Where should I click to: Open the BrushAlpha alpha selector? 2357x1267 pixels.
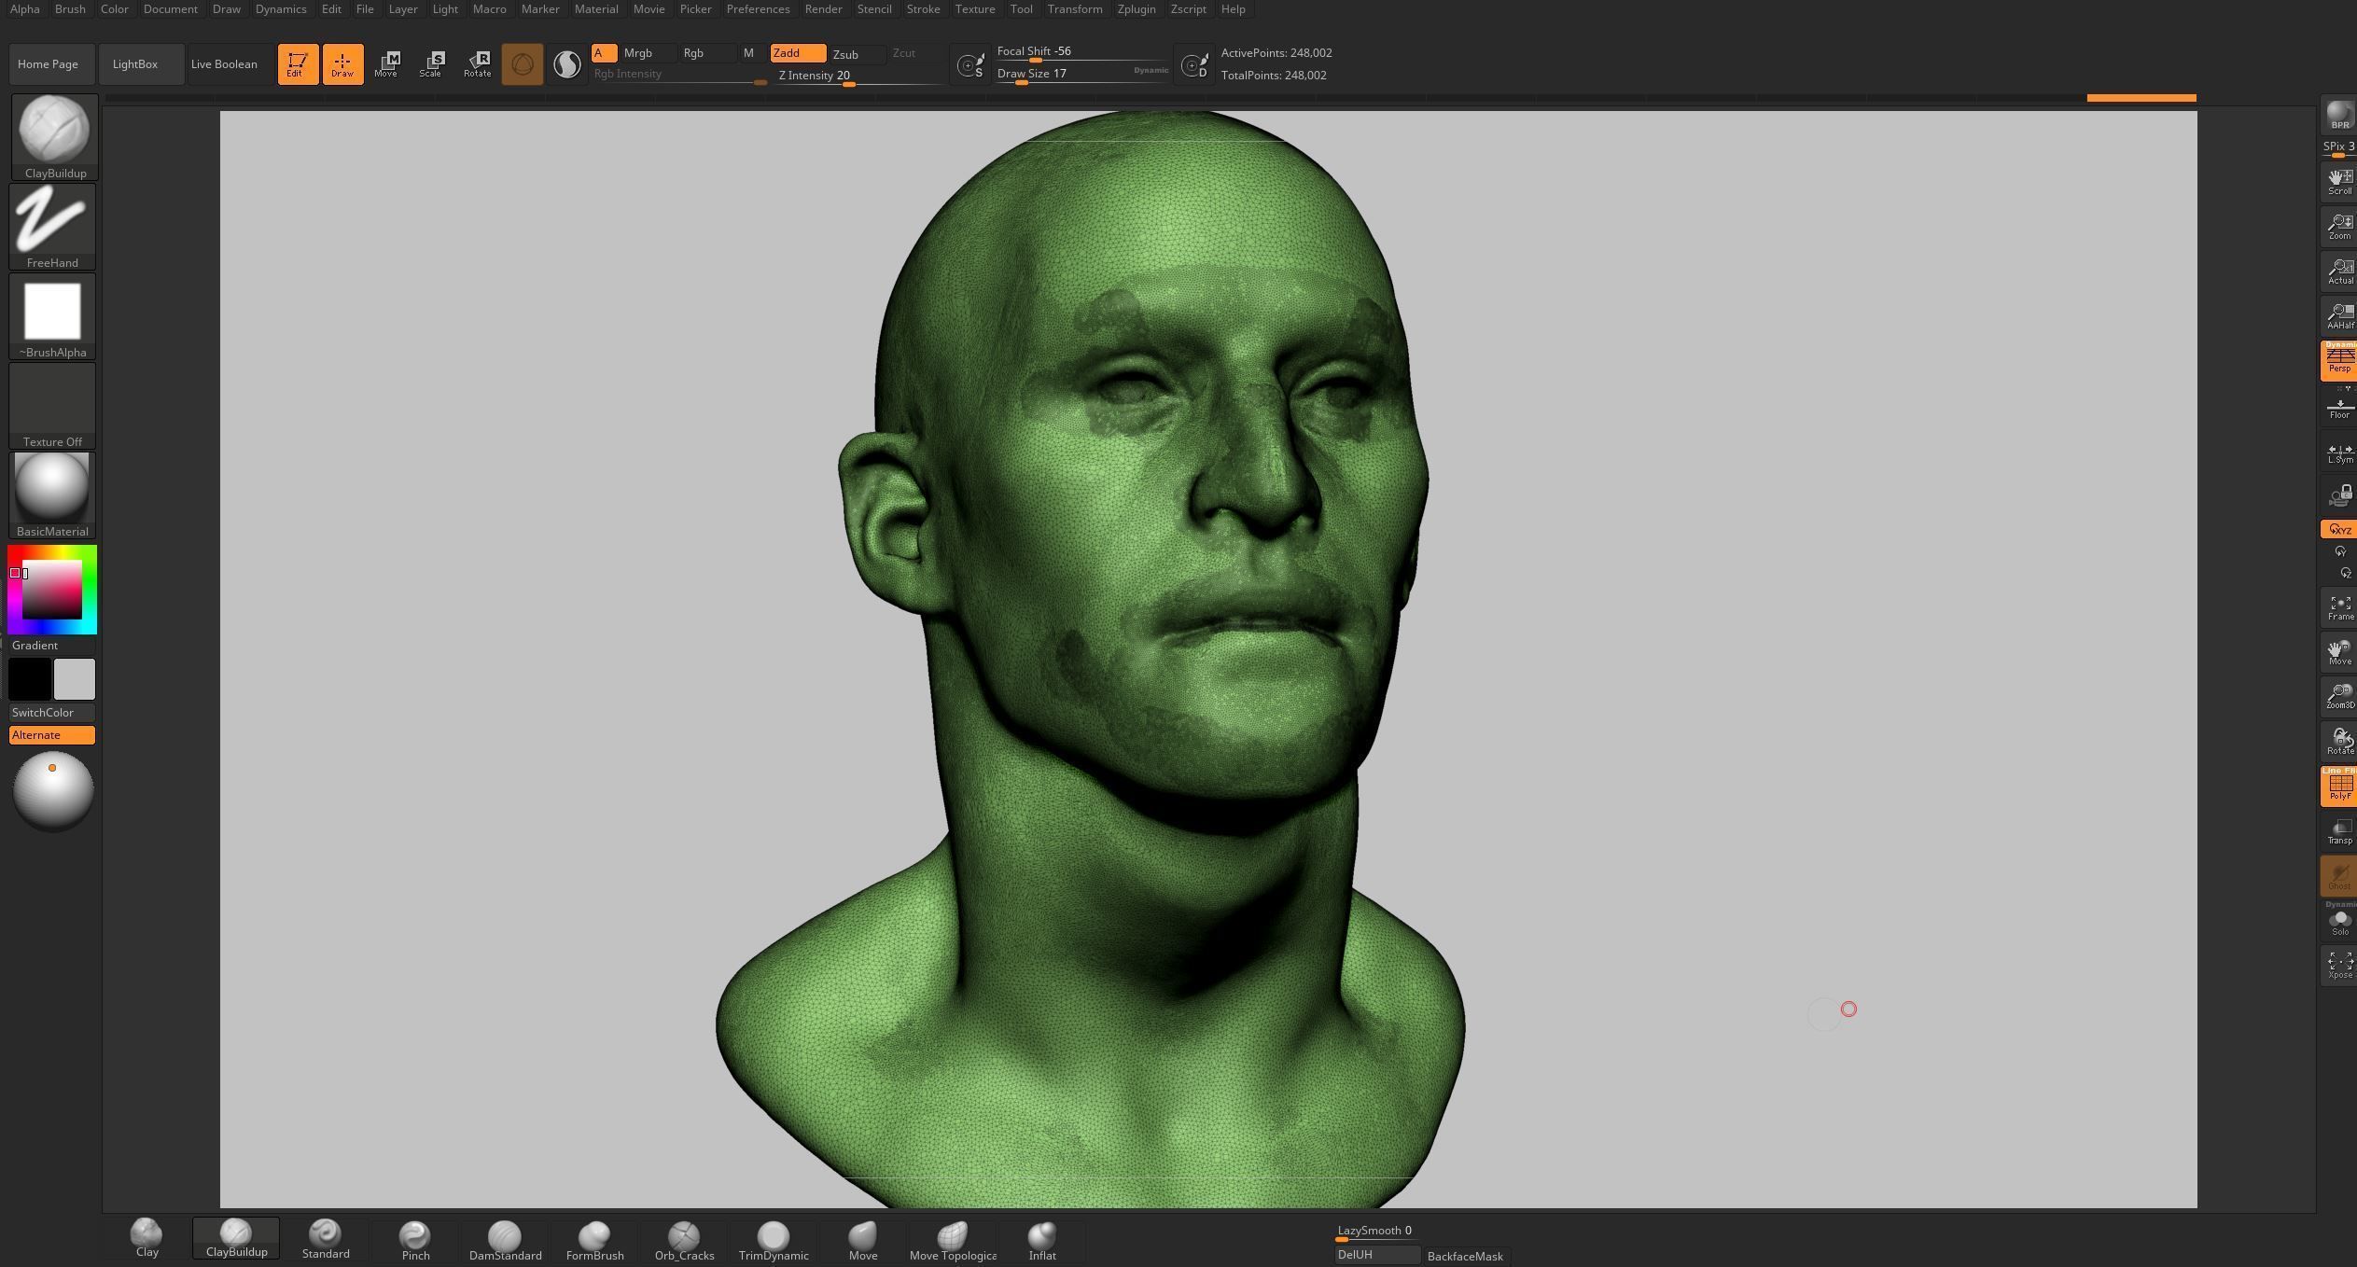click(x=52, y=316)
